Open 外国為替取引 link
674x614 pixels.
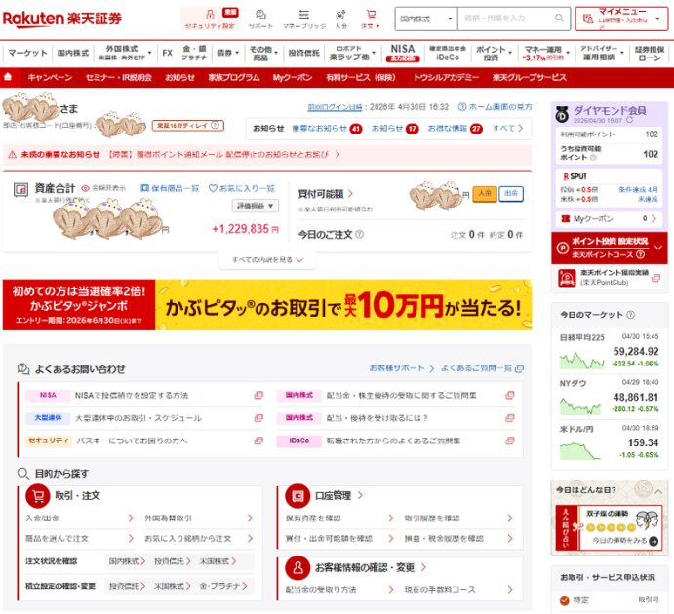pos(199,518)
